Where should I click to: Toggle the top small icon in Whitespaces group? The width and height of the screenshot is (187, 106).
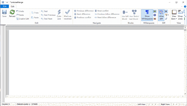155,11
